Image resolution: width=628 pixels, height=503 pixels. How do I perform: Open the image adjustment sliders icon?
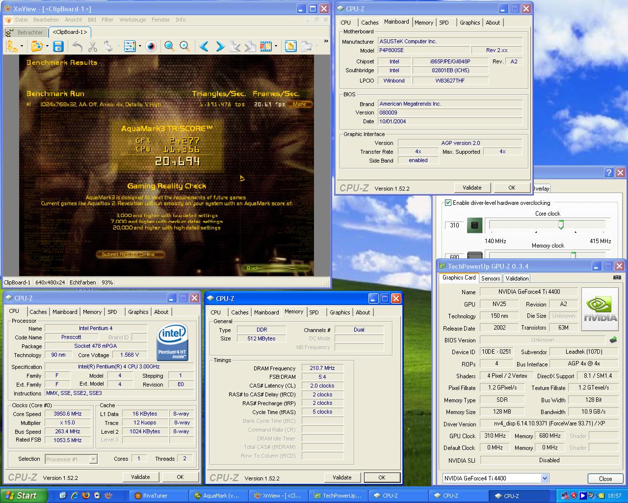(x=130, y=46)
